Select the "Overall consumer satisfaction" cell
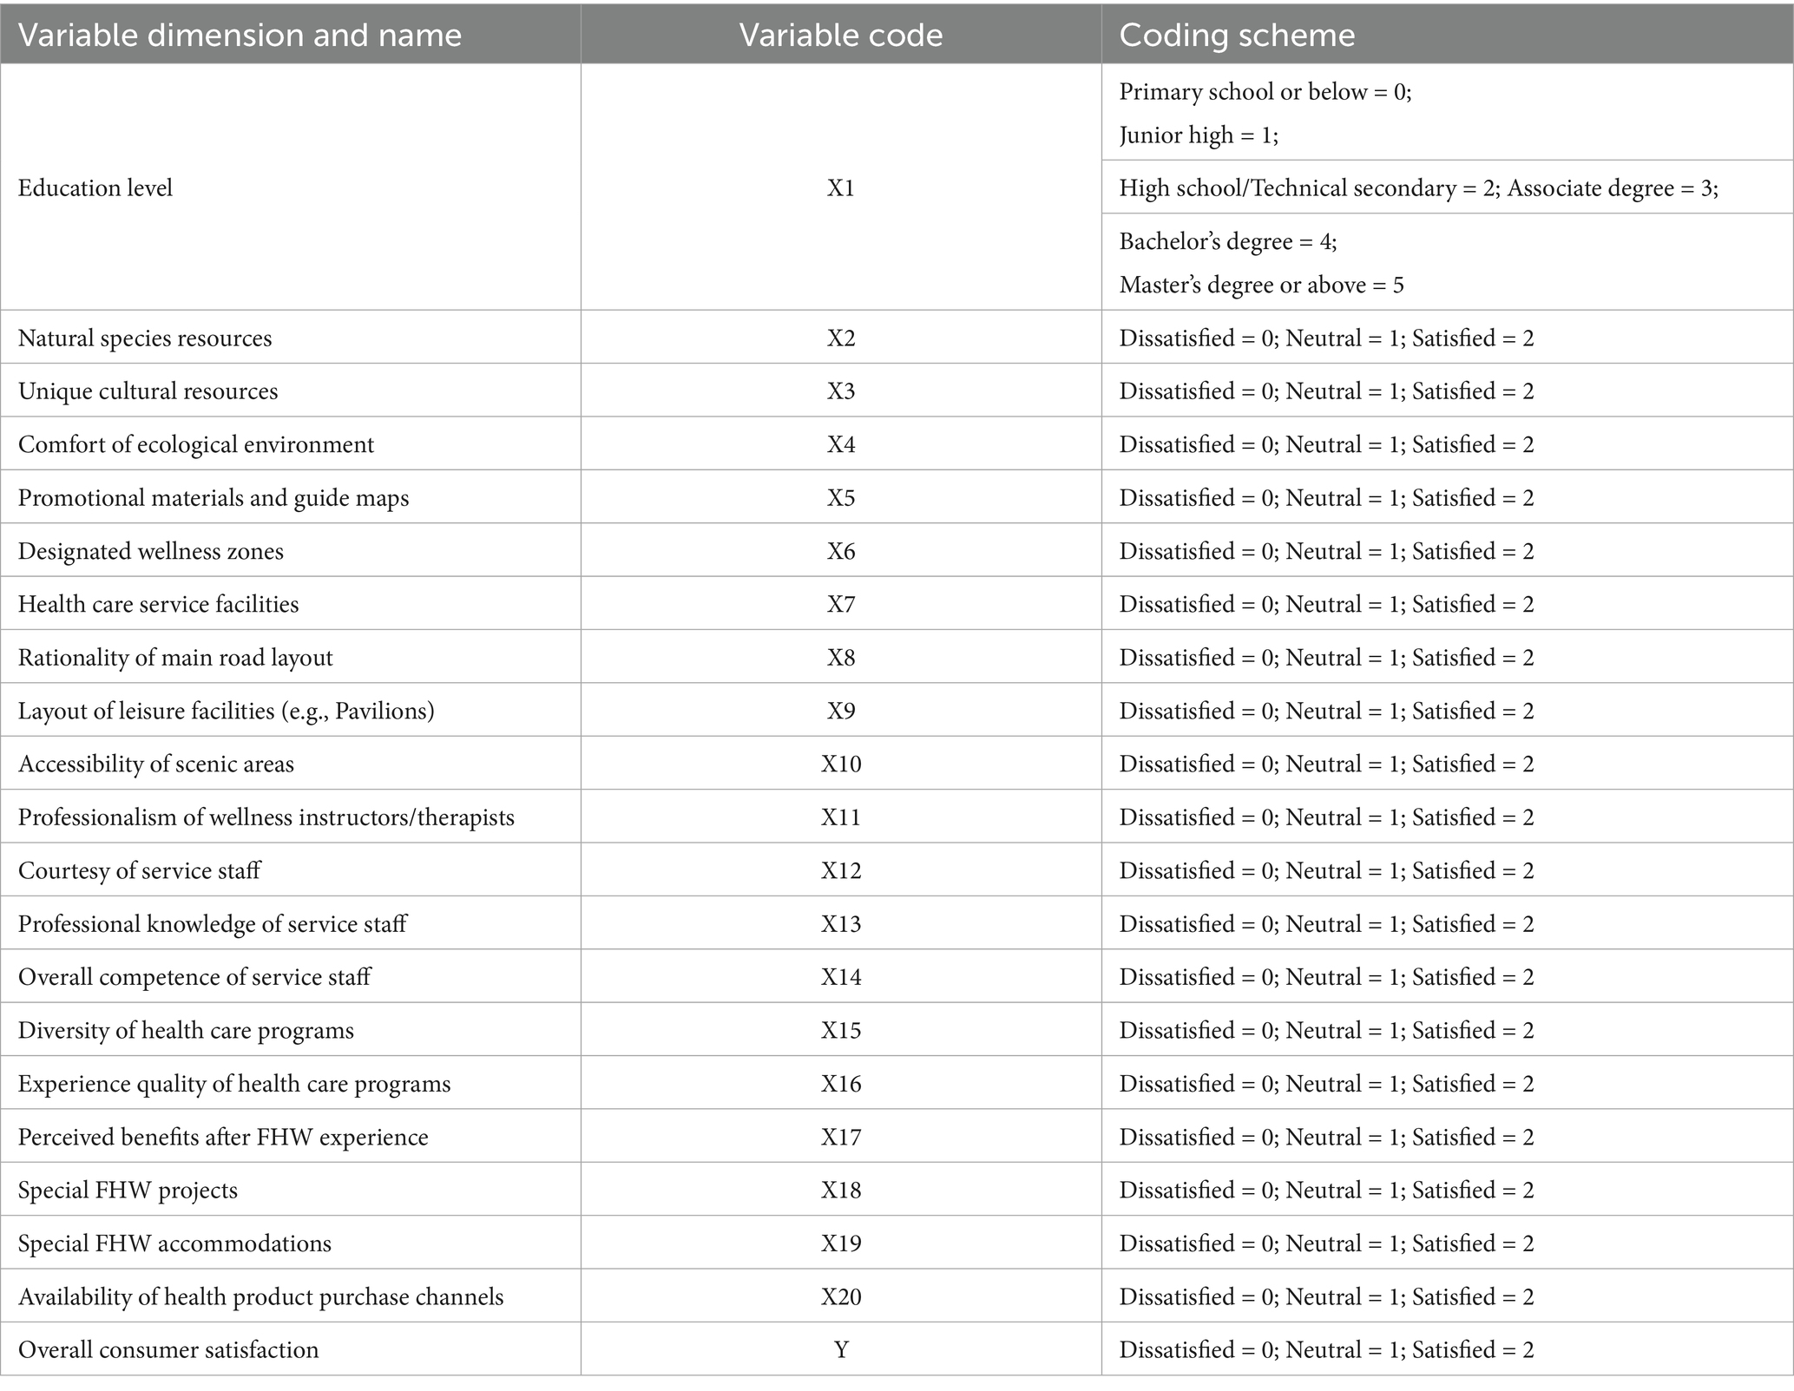1794x1391 pixels. pos(168,1350)
